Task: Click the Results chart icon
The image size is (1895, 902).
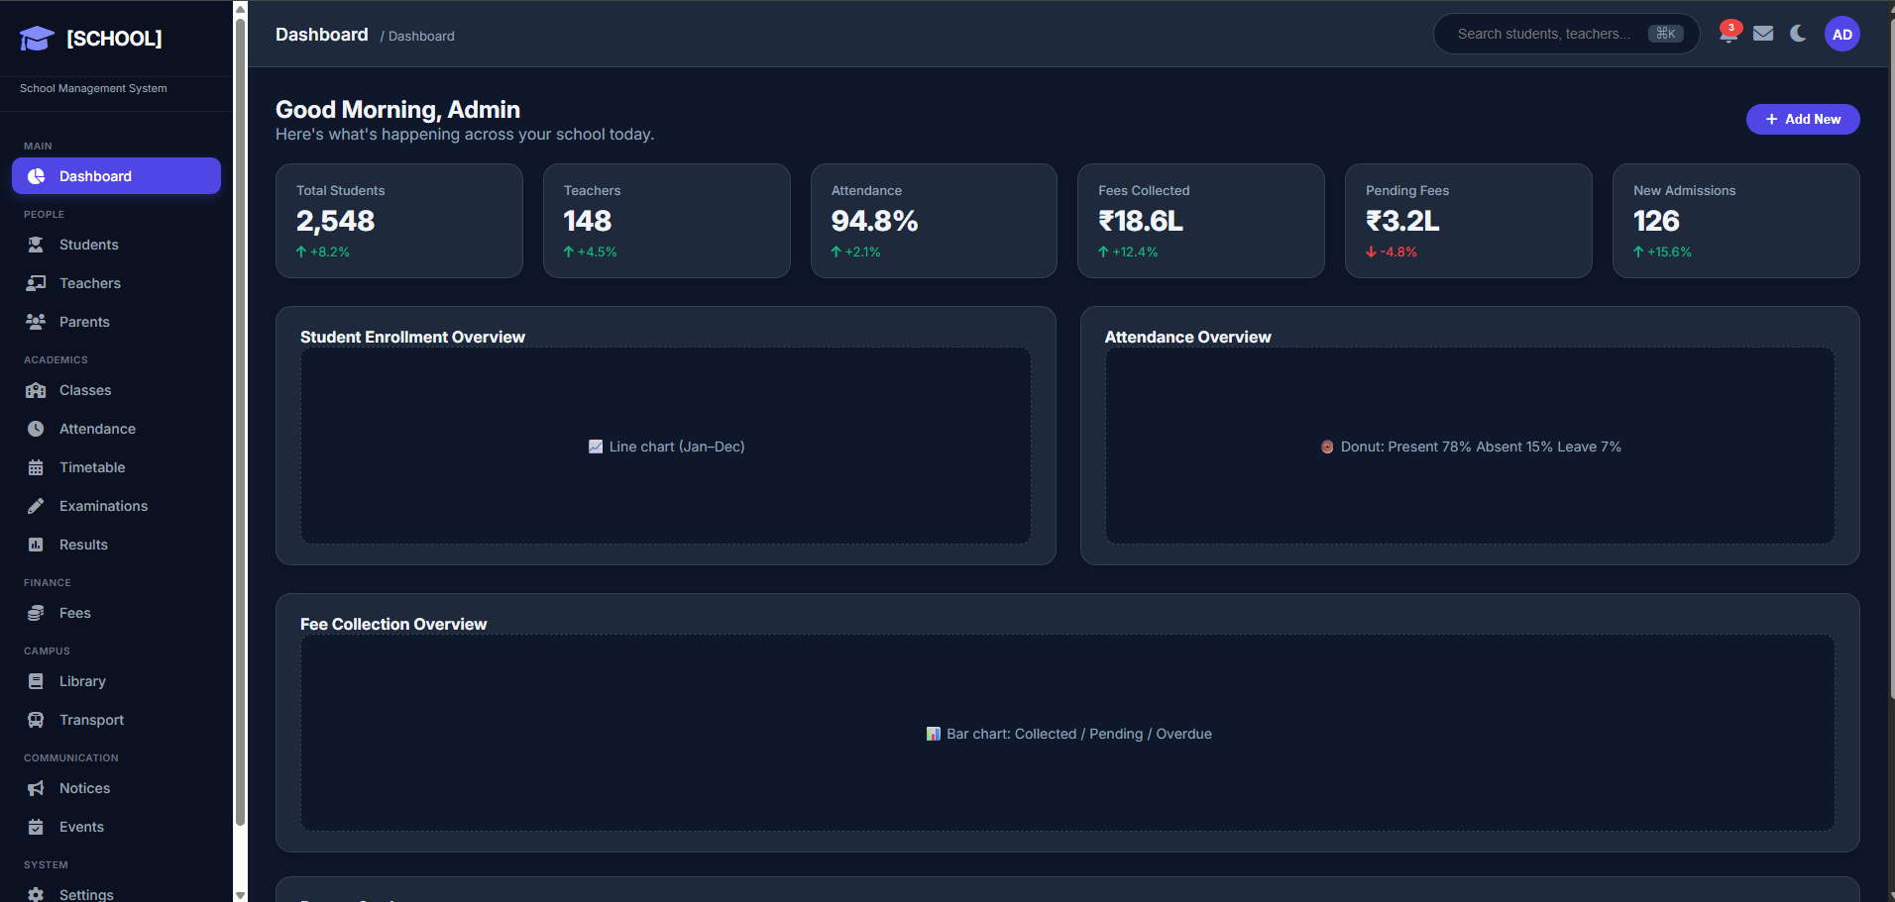Action: [x=36, y=545]
